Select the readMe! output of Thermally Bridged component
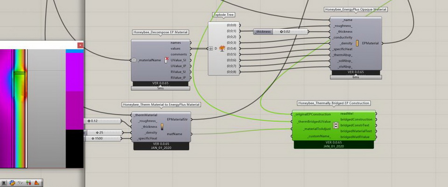 pyautogui.click(x=347, y=114)
